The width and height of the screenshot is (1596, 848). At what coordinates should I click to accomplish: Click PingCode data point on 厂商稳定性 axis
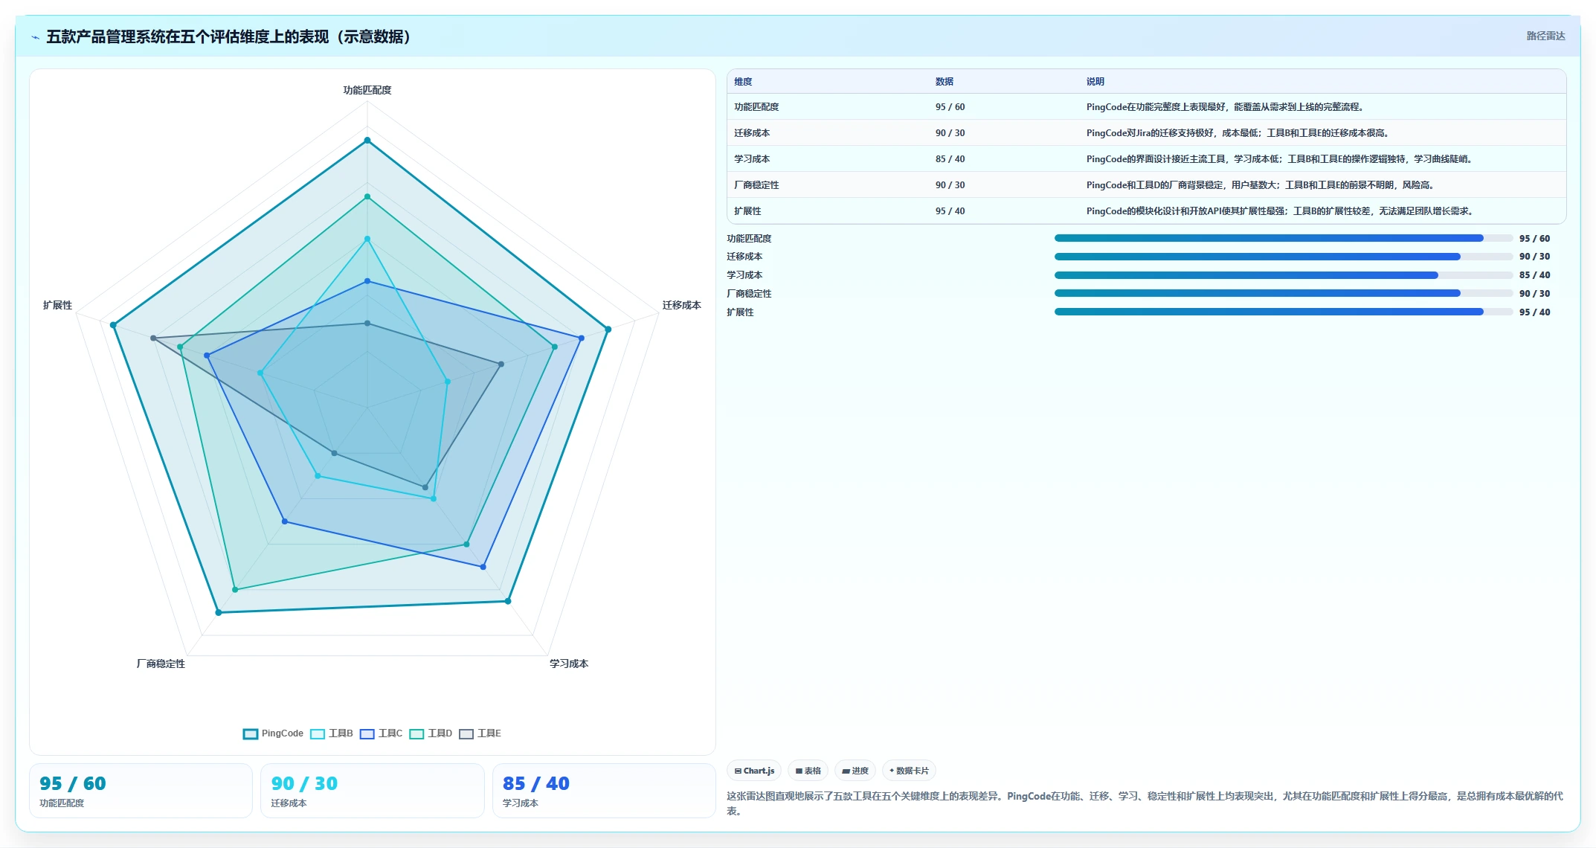[x=219, y=612]
